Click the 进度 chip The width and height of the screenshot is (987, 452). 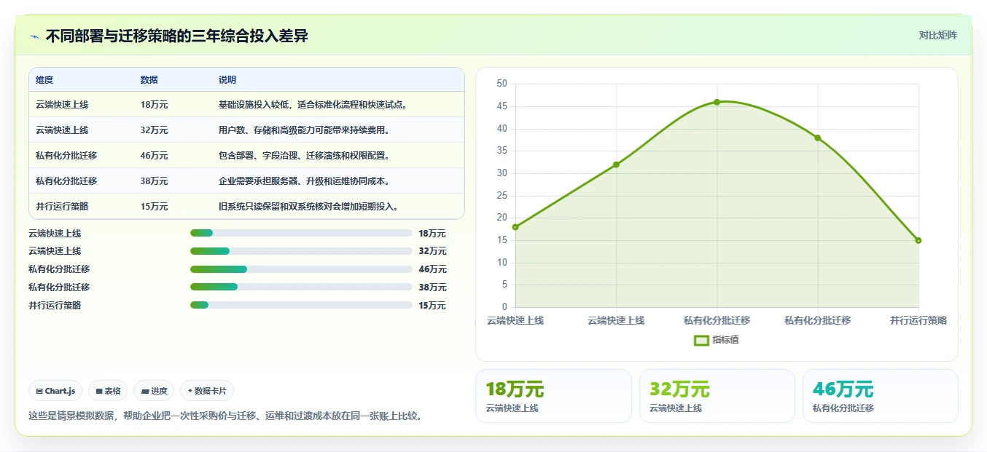pyautogui.click(x=154, y=391)
